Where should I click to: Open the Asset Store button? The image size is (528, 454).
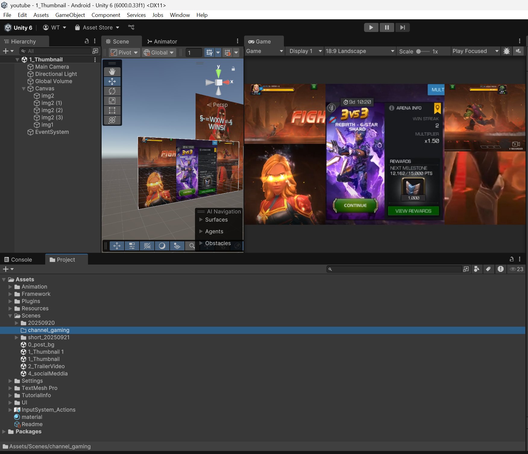97,27
